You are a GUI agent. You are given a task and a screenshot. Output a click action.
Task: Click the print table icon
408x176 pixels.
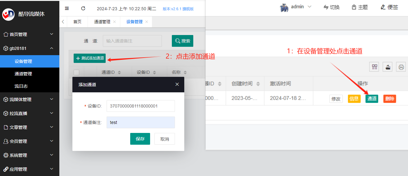point(401,67)
